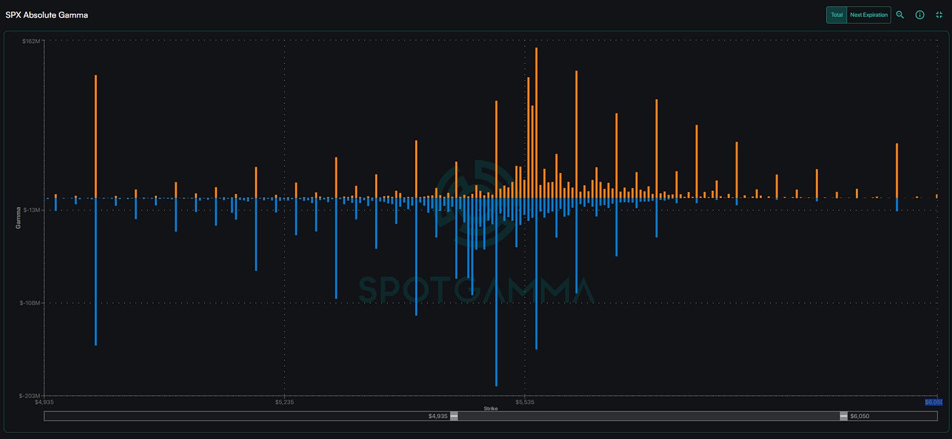The height and width of the screenshot is (439, 952).
Task: Click the zoom out magnifier icon
Action: pos(900,14)
